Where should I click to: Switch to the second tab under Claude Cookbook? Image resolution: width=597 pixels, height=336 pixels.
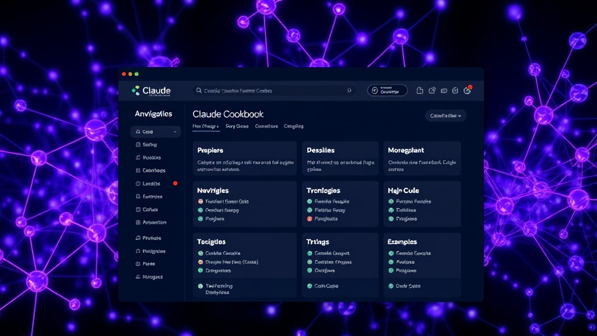[237, 126]
